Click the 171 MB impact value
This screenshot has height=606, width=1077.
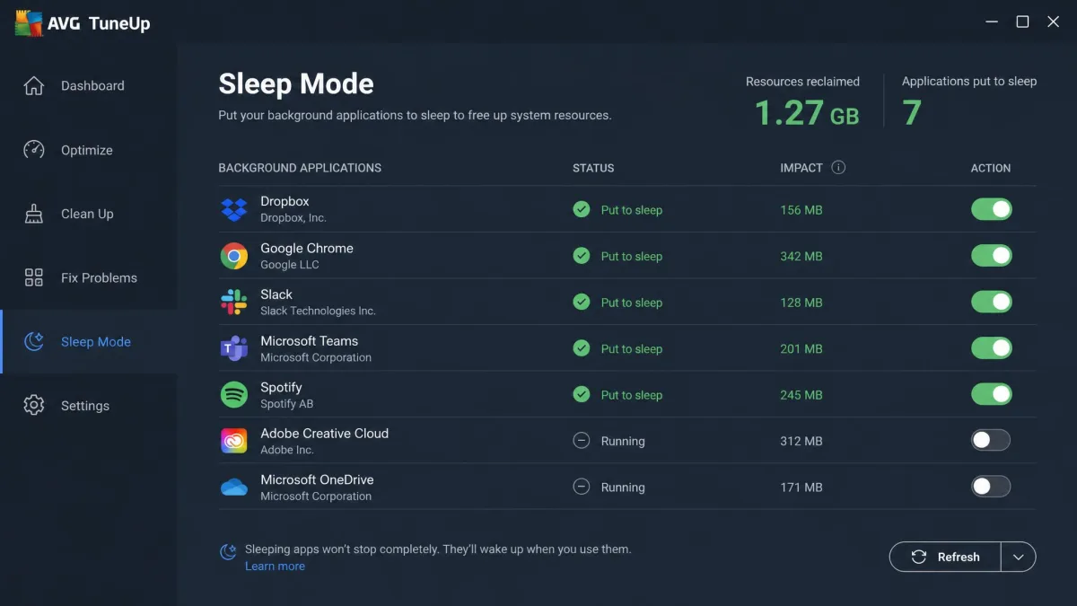point(801,487)
